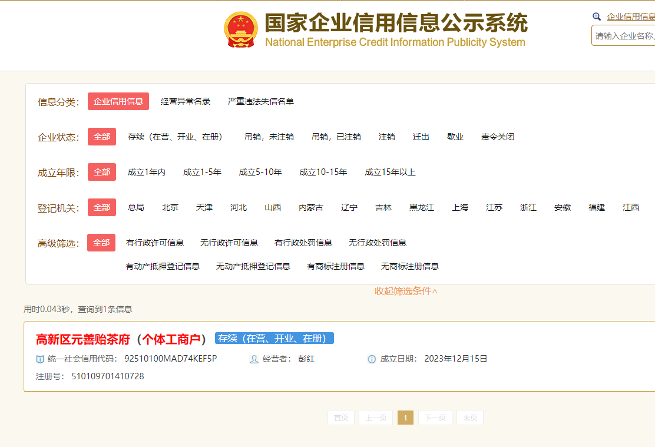
Task: Open 高新区元善贻茶府 result
Action: (121, 339)
